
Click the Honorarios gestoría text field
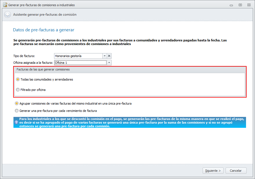coord(78,56)
